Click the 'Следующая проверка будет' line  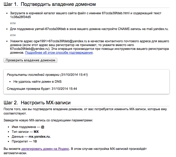(42, 89)
